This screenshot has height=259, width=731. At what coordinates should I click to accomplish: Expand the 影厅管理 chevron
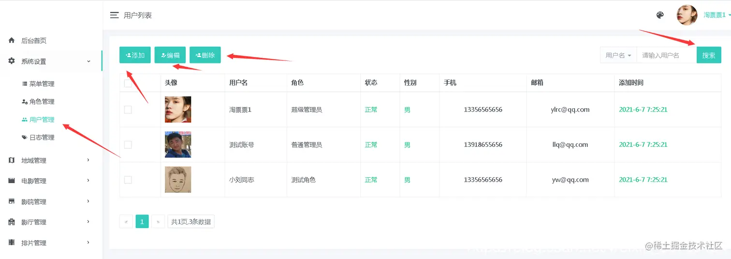[88, 222]
